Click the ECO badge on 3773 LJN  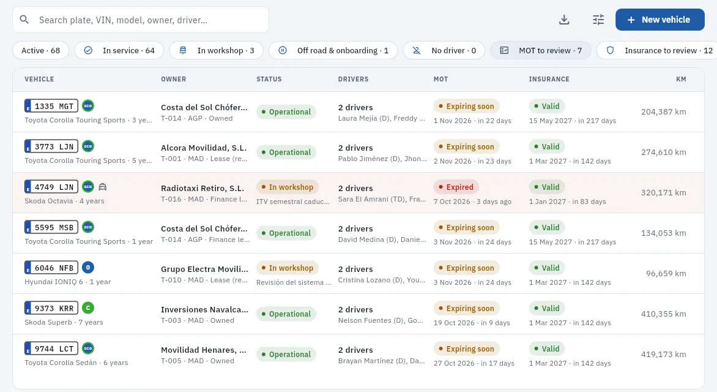tap(88, 146)
